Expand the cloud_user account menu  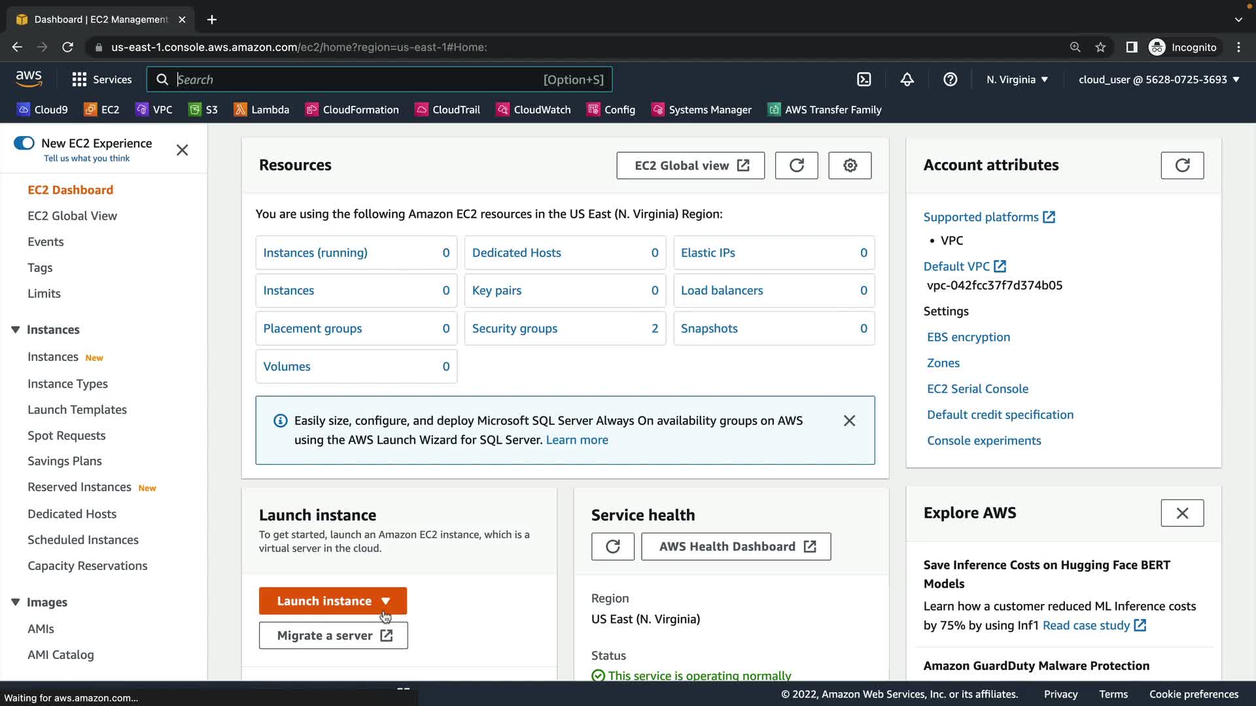pyautogui.click(x=1159, y=80)
